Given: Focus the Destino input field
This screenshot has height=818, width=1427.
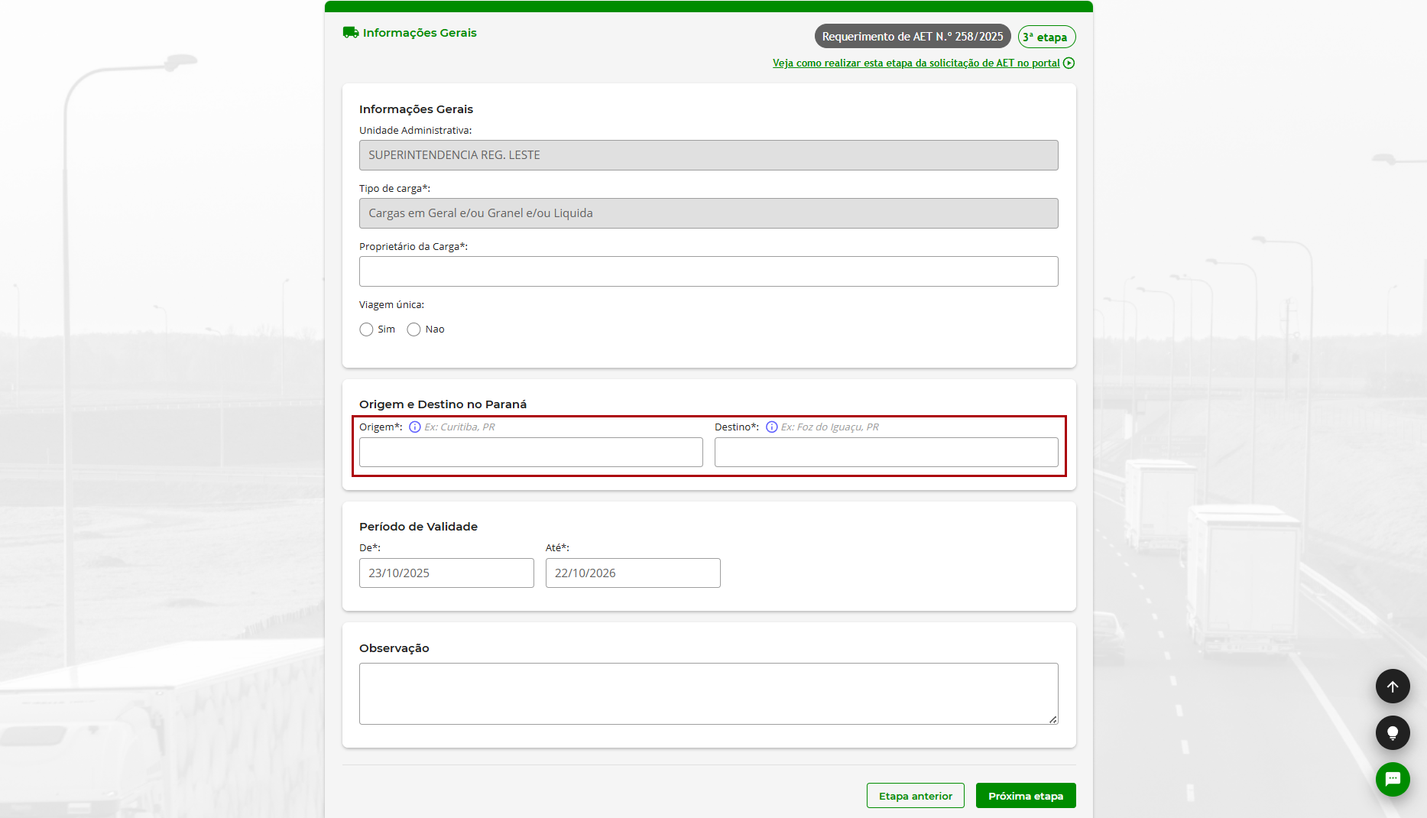Looking at the screenshot, I should click(887, 453).
